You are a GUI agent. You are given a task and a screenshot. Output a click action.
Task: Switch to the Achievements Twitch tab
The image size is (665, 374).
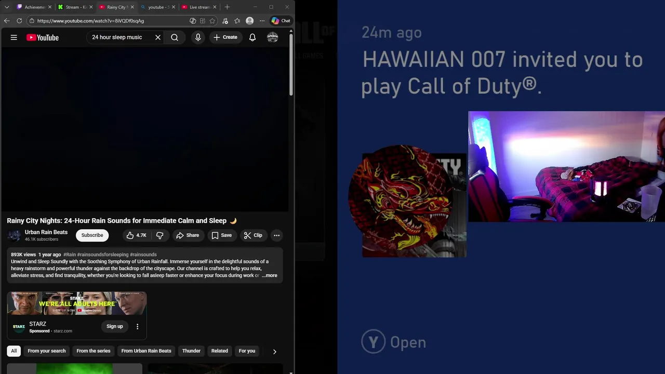(34, 7)
